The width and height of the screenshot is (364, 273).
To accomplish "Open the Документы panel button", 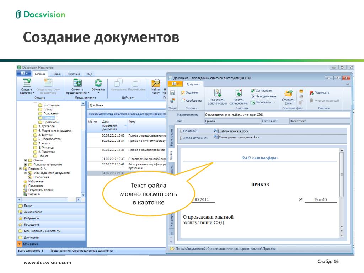I will pyautogui.click(x=51, y=237).
